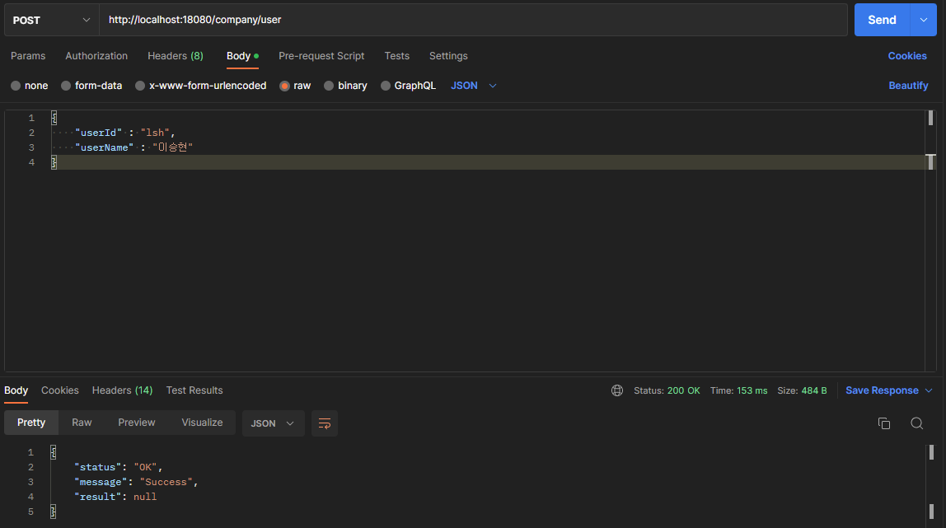The image size is (946, 528).
Task: Click the network globe icon
Action: (x=616, y=390)
